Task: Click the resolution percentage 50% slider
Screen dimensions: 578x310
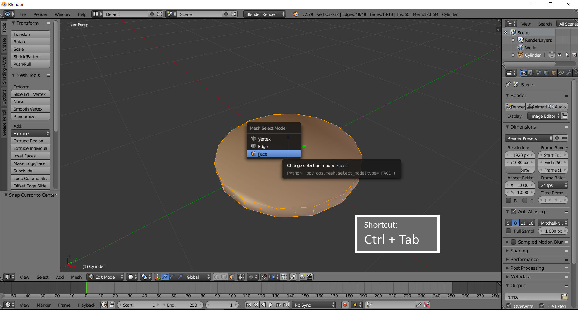Action: pyautogui.click(x=520, y=170)
